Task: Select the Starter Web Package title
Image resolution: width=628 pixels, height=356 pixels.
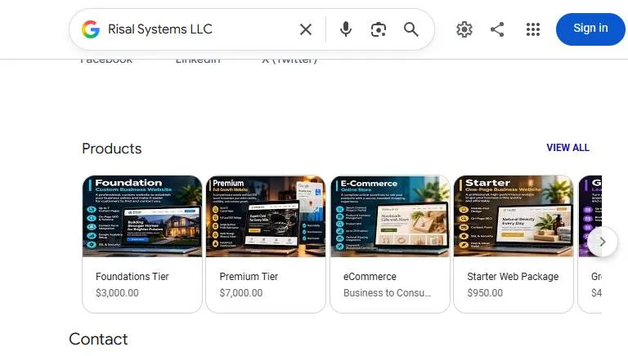Action: tap(513, 277)
